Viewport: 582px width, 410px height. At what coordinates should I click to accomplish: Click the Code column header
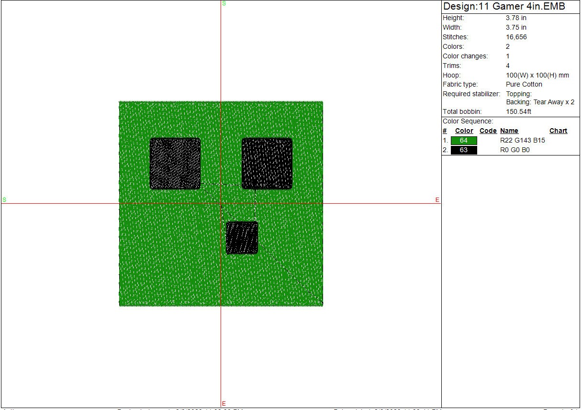488,131
